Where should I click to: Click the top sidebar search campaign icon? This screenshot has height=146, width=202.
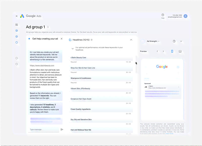17,25
